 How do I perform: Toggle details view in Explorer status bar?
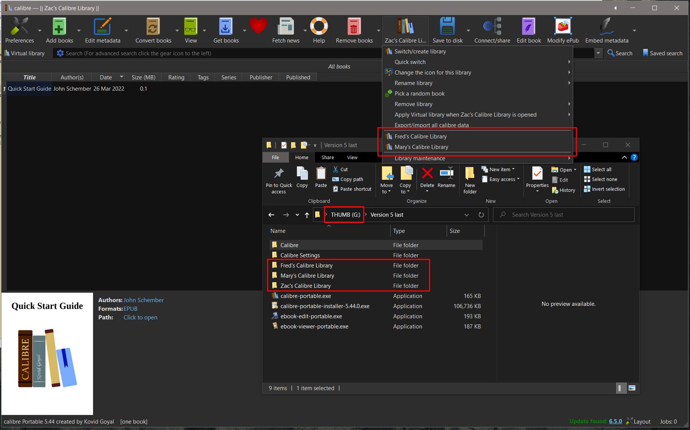pyautogui.click(x=621, y=388)
